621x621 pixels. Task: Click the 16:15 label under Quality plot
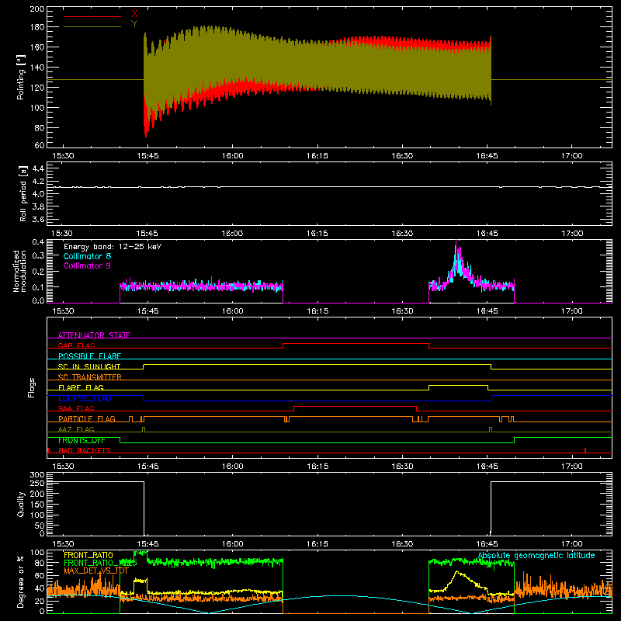[x=317, y=544]
